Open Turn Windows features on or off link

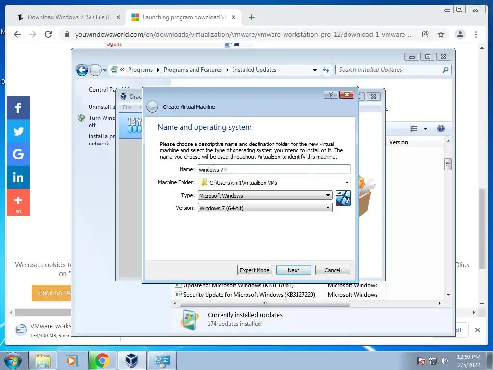pyautogui.click(x=102, y=121)
